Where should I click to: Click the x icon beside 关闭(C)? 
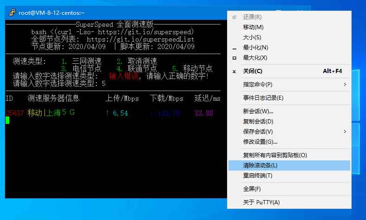tap(234, 71)
